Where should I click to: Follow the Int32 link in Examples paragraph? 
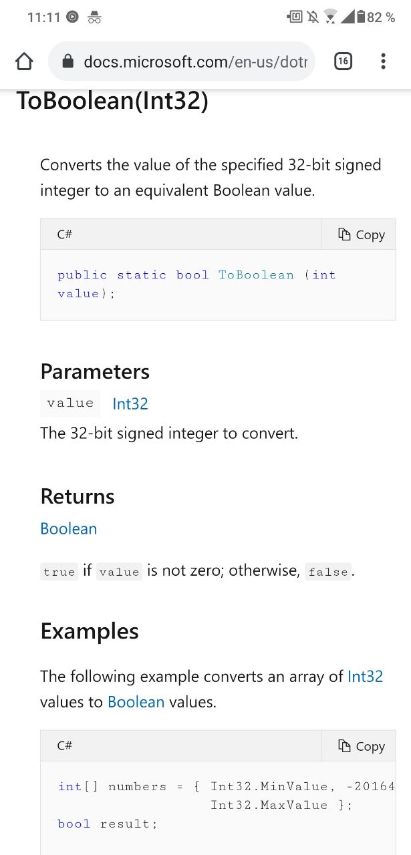click(365, 676)
